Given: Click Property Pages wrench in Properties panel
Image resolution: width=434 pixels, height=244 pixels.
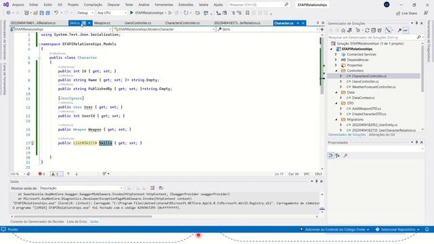Looking at the screenshot, I should (345, 155).
